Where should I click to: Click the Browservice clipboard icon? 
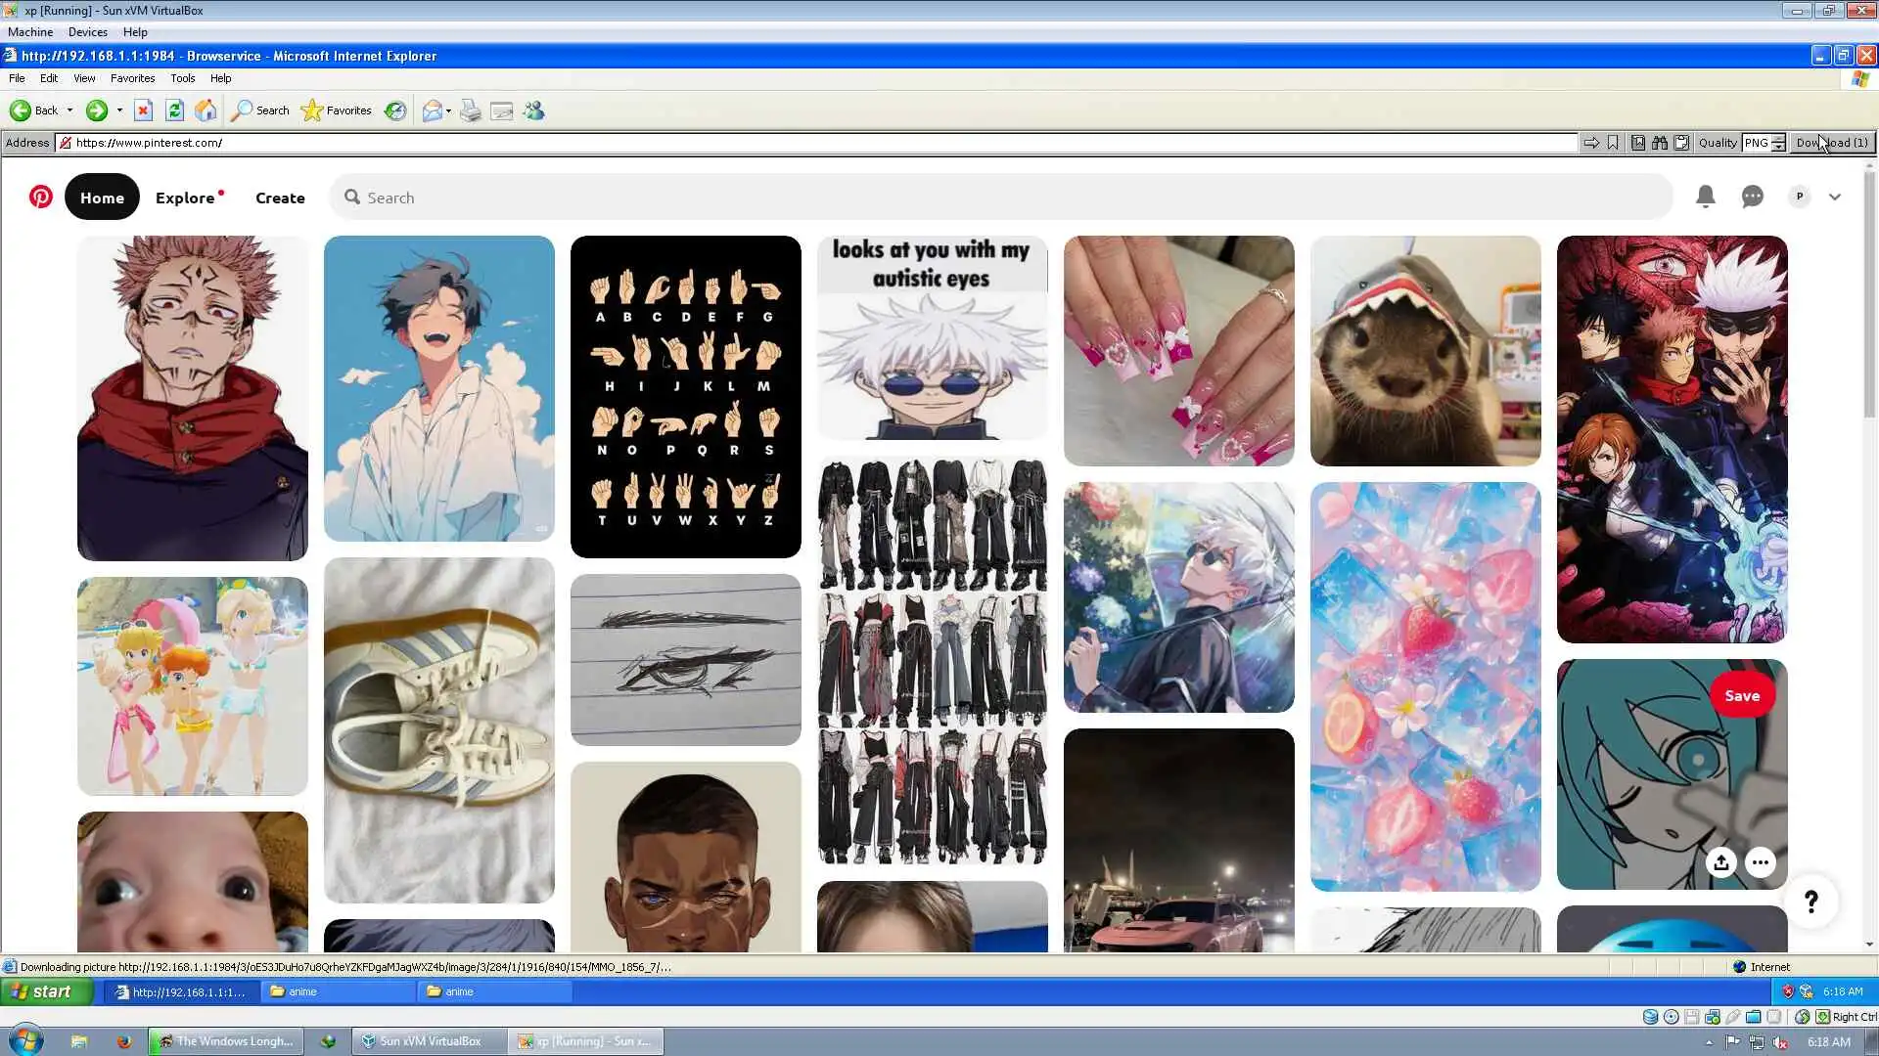[1681, 143]
